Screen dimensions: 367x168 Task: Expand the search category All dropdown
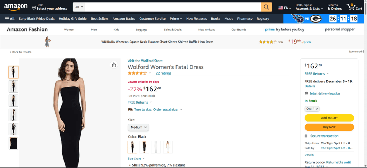79,7
